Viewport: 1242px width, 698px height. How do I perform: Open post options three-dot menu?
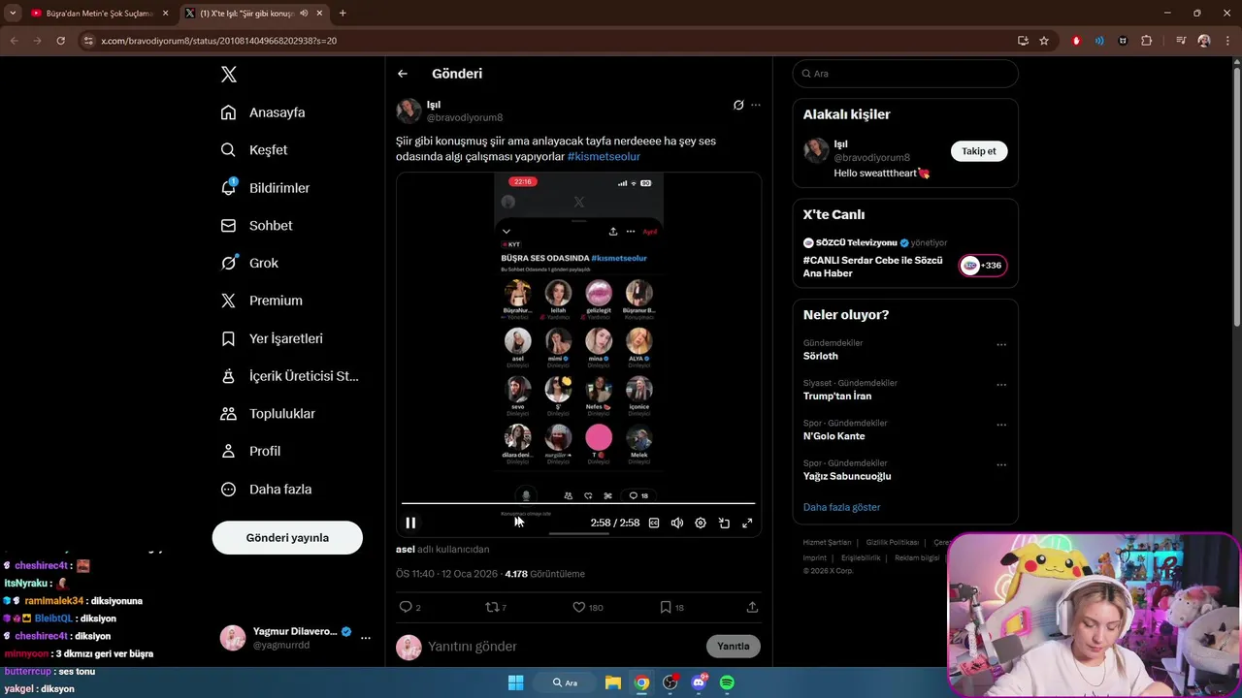click(756, 105)
